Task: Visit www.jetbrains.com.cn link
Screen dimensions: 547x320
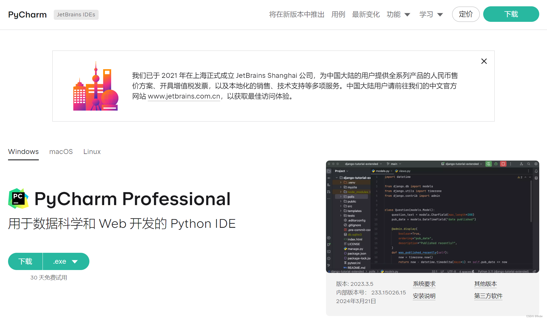Action: tap(184, 96)
